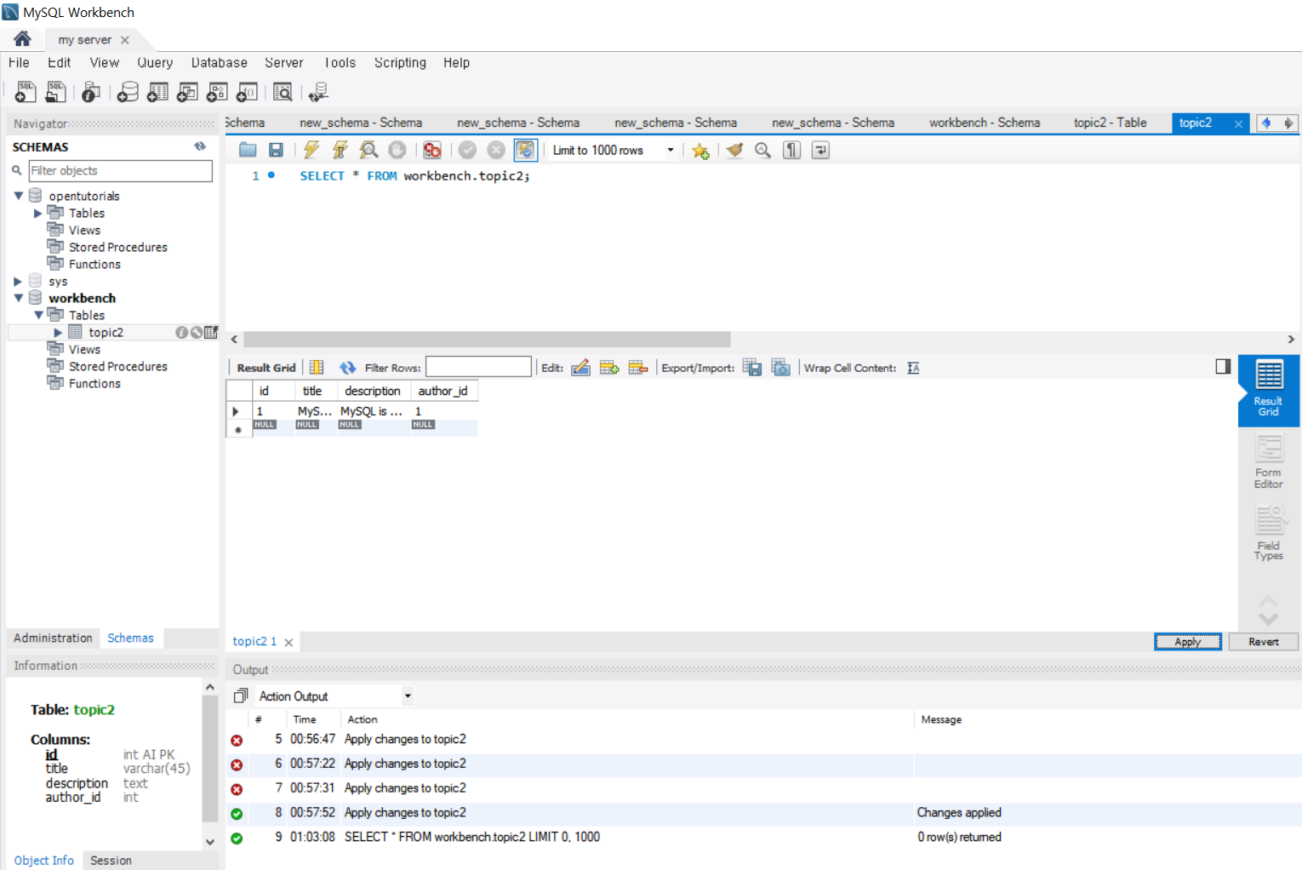Toggle autocommit mode
This screenshot has height=870, width=1302.
point(525,150)
